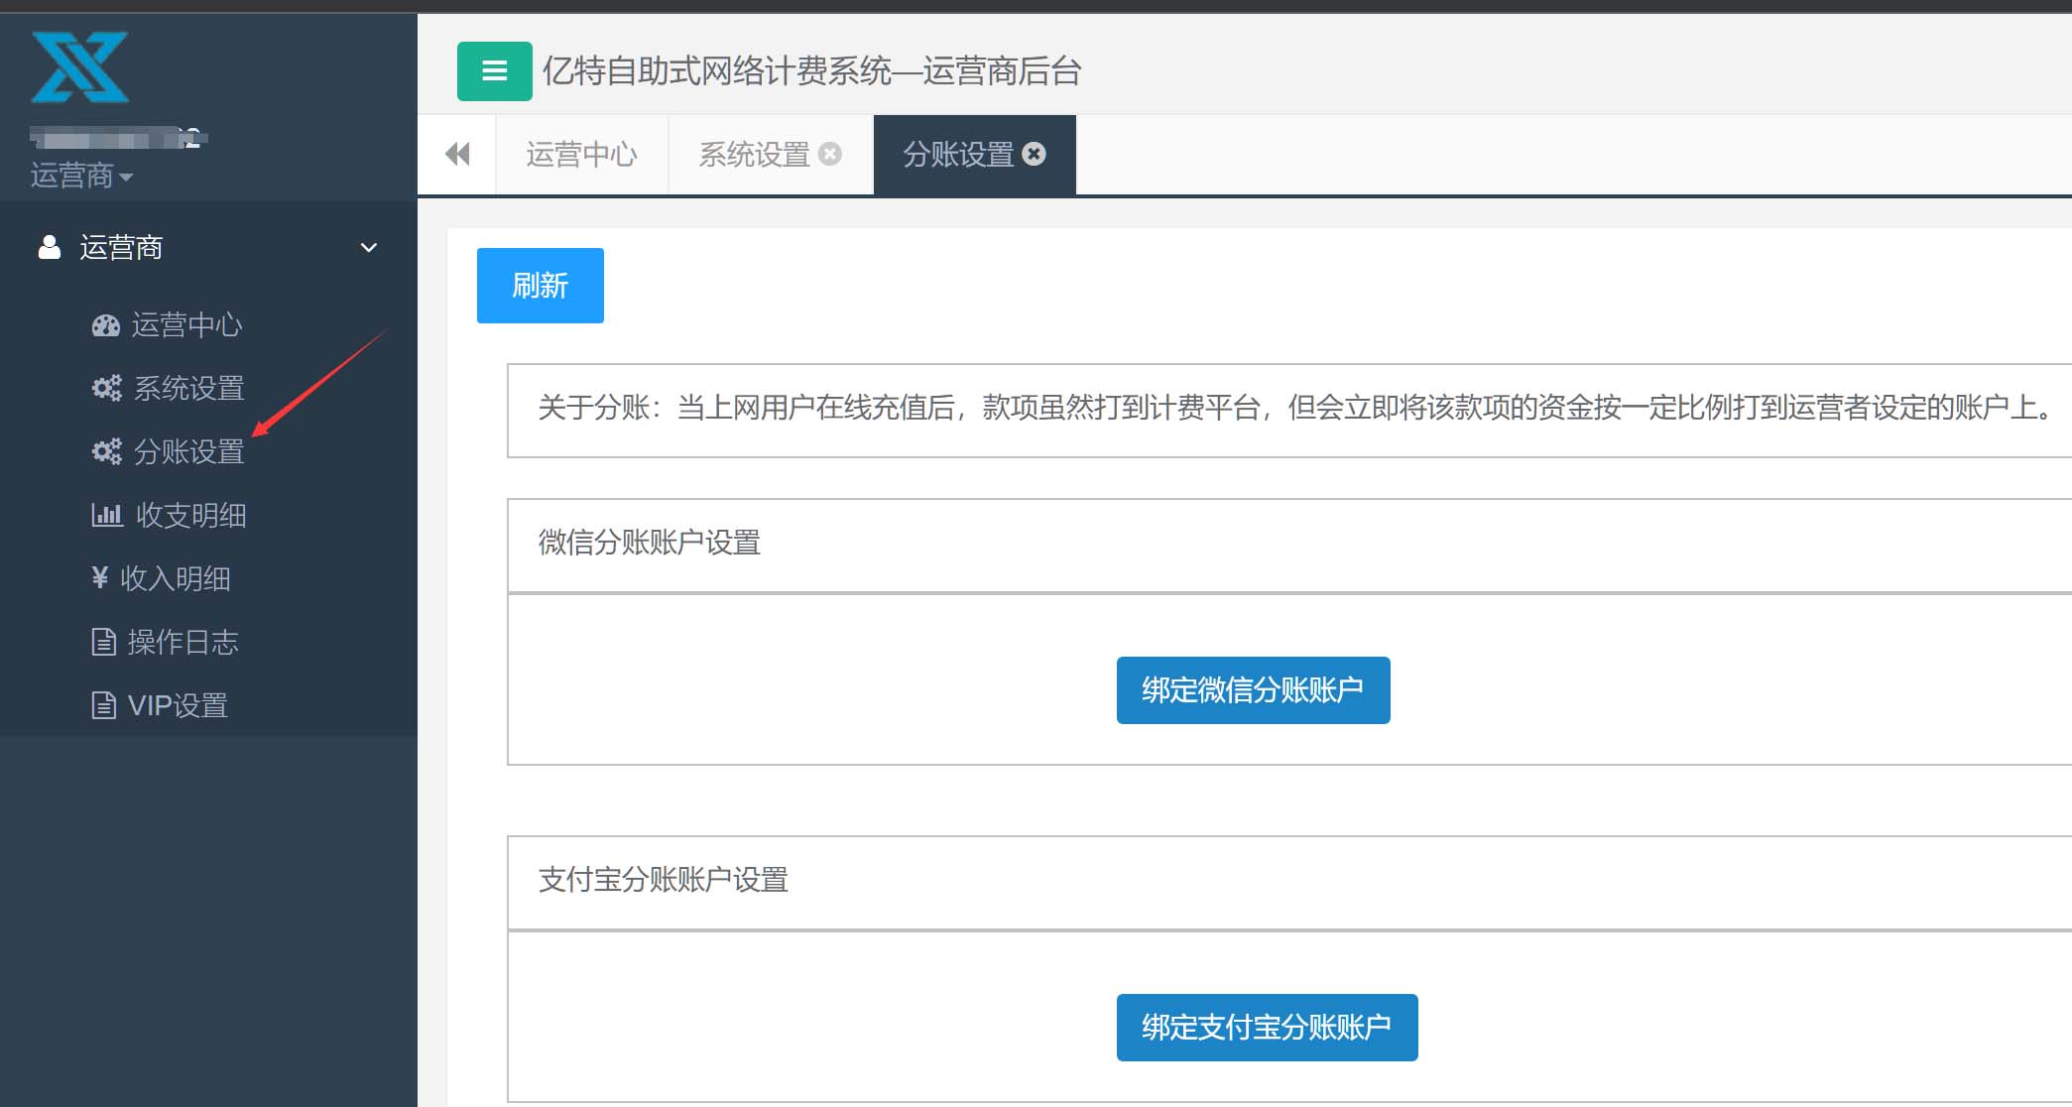The width and height of the screenshot is (2072, 1107).
Task: Click the X logo in sidebar
Action: click(x=79, y=67)
